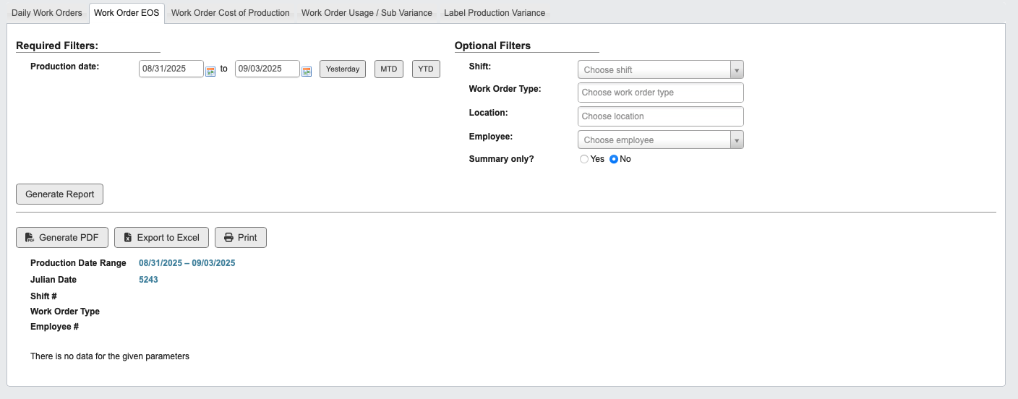Click the Julian Date value 5243
1018x399 pixels.
point(148,280)
